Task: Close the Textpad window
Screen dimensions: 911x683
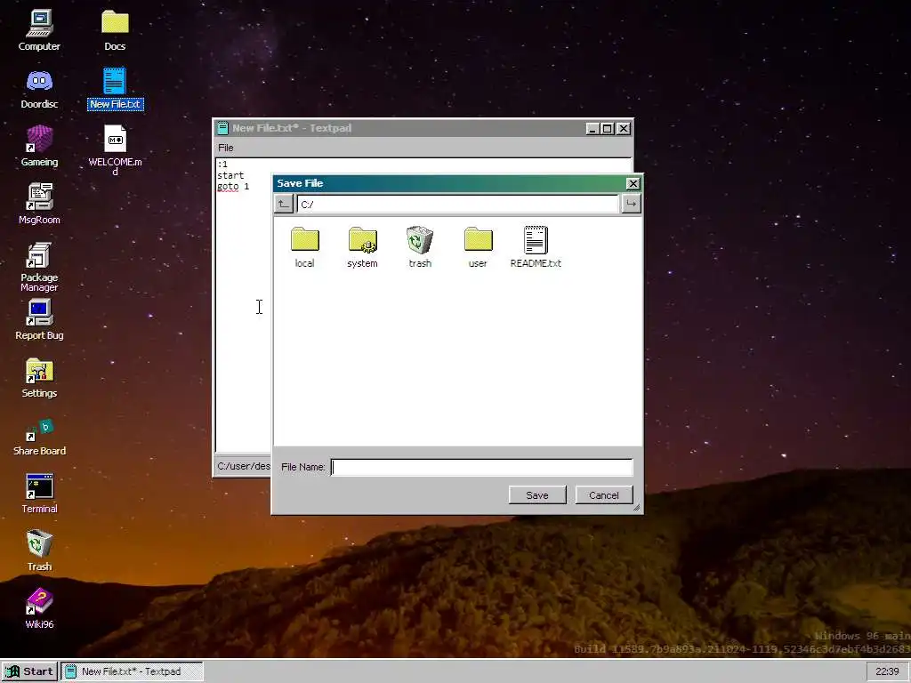Action: pos(624,128)
